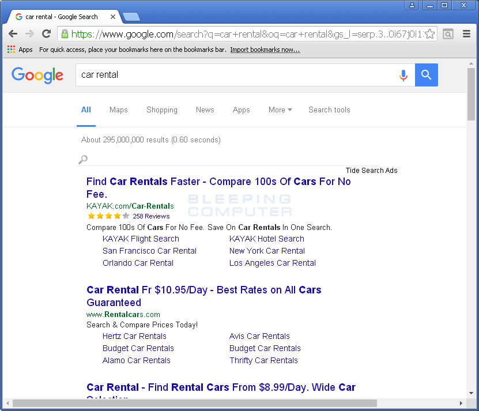Open Search tools
This screenshot has width=479, height=411.
click(329, 110)
